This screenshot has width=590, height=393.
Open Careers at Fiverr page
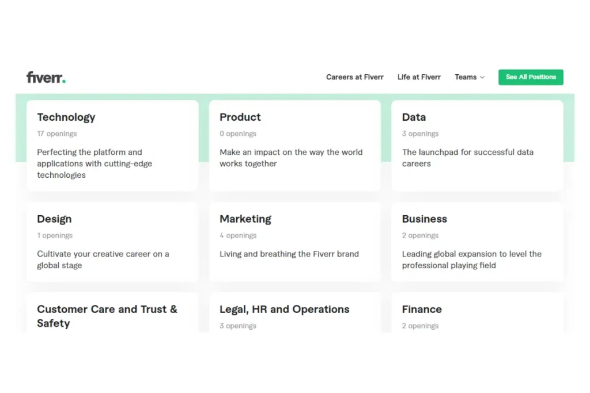(x=354, y=77)
